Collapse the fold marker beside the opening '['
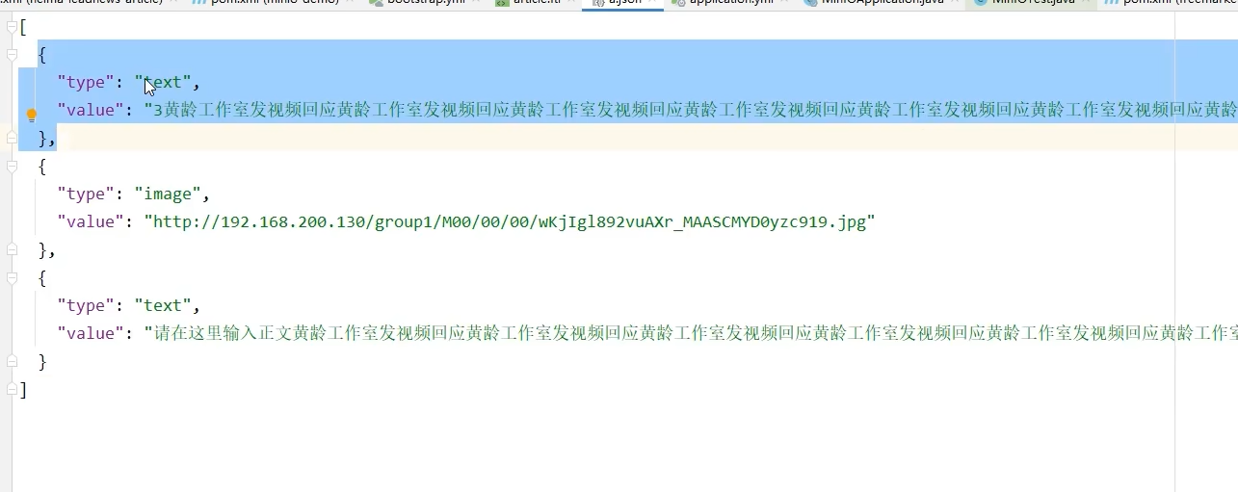This screenshot has width=1238, height=492. click(12, 26)
